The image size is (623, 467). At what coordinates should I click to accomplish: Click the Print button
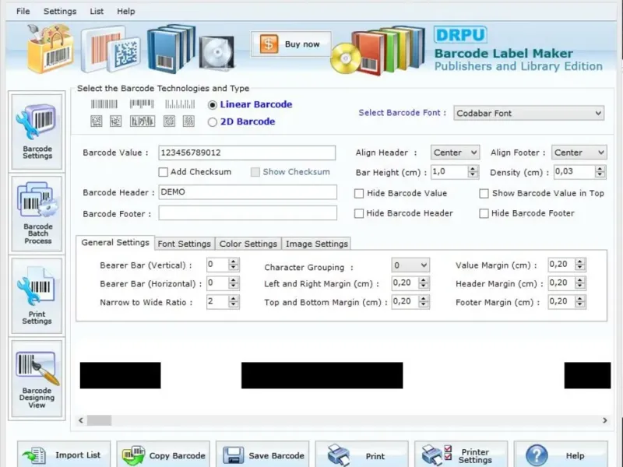coord(362,455)
